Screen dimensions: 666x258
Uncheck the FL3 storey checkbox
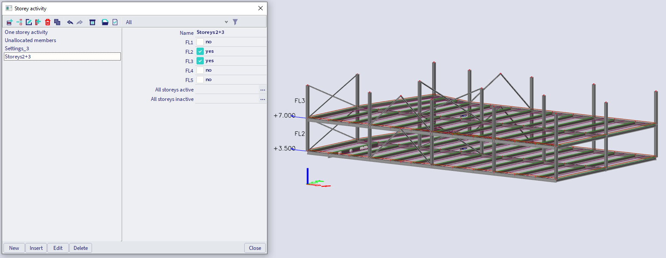tap(200, 61)
